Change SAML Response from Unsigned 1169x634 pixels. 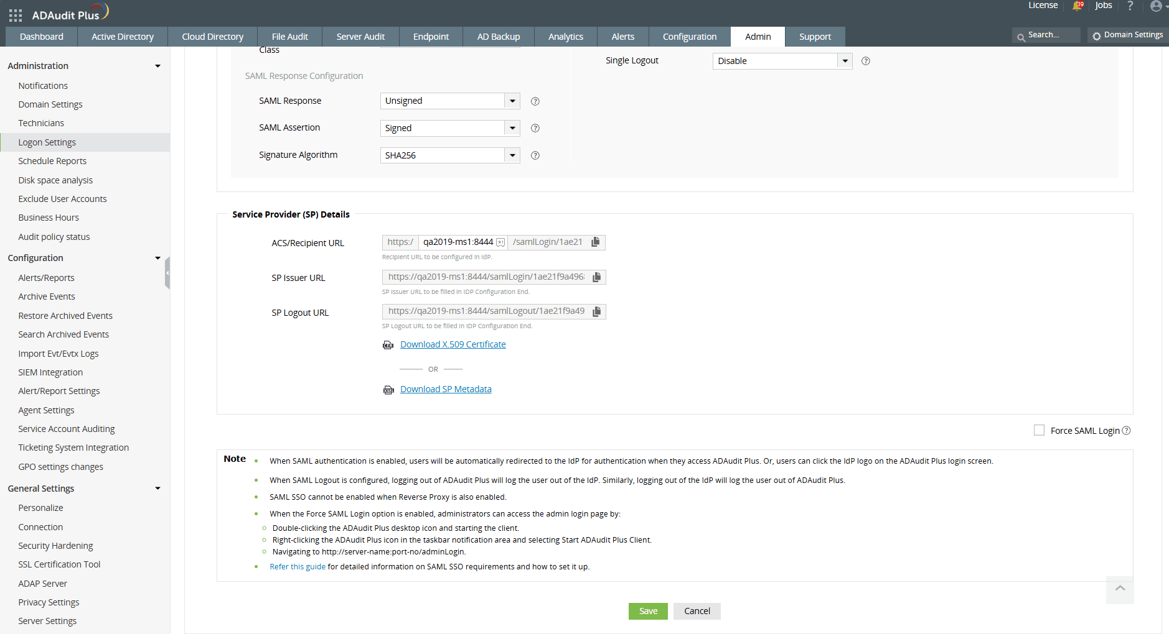pyautogui.click(x=512, y=100)
